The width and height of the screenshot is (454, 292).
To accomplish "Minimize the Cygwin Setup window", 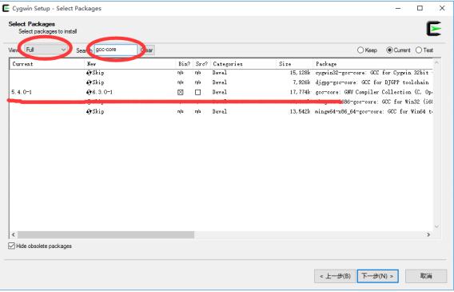I will pyautogui.click(x=398, y=8).
